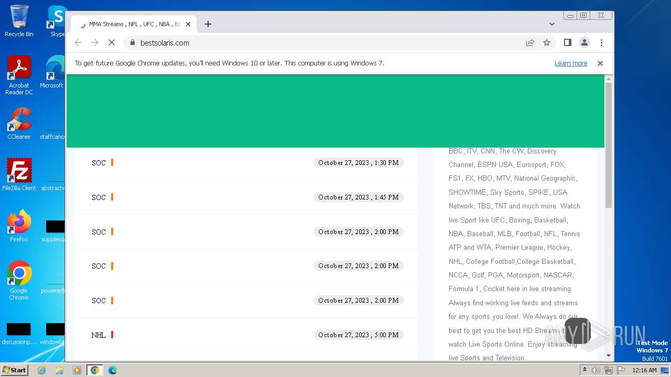
Task: Open the Chrome profile avatar menu
Action: pos(584,43)
